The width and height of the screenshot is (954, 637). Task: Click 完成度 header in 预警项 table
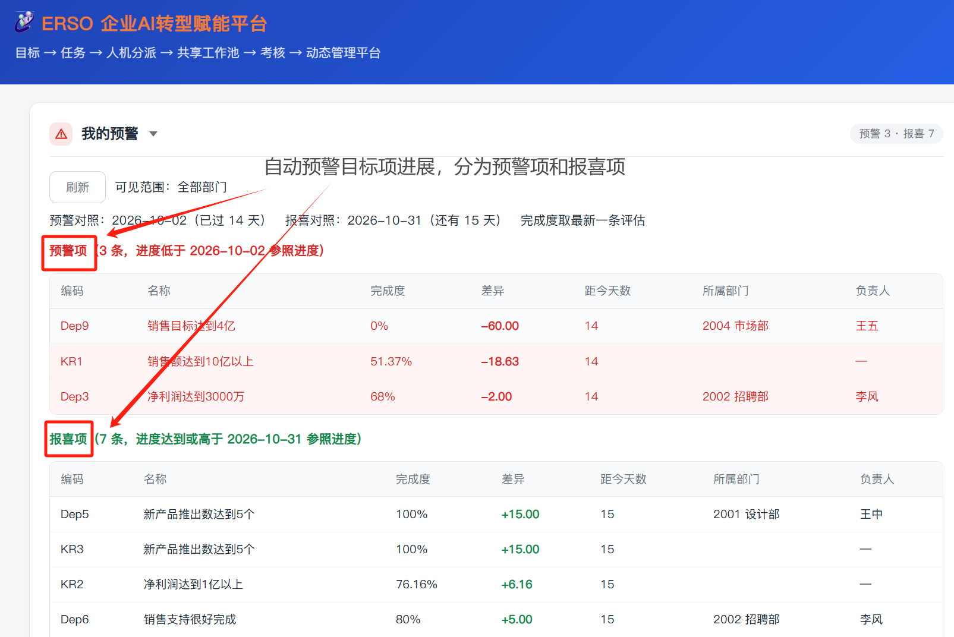(x=388, y=291)
